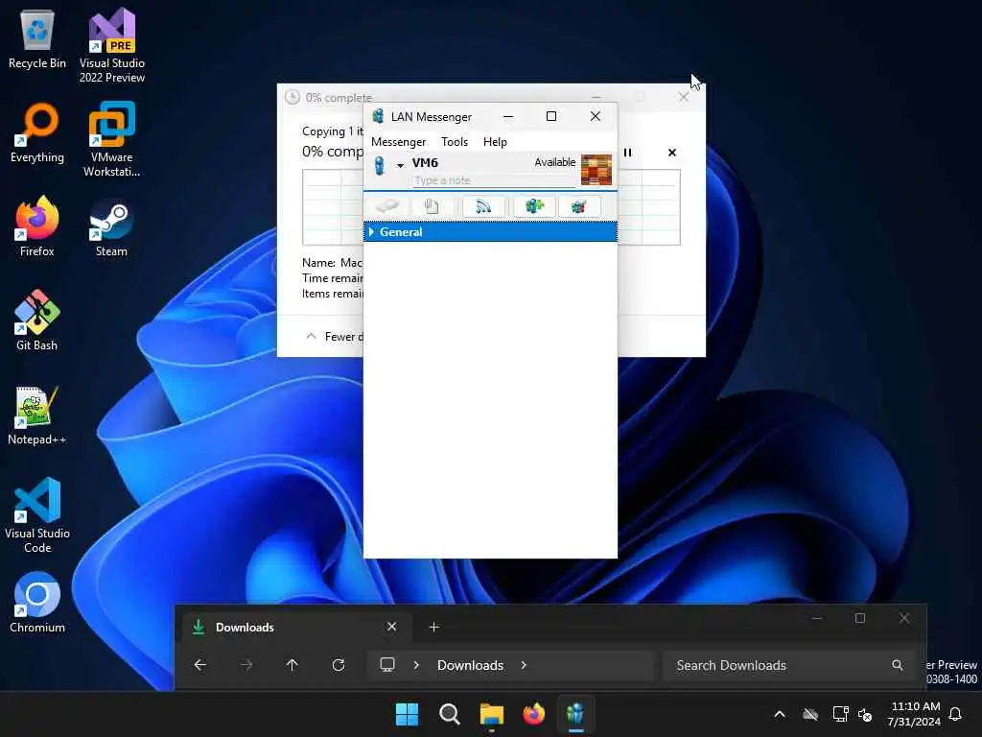The image size is (982, 737).
Task: Go forward in File Explorer
Action: [246, 665]
